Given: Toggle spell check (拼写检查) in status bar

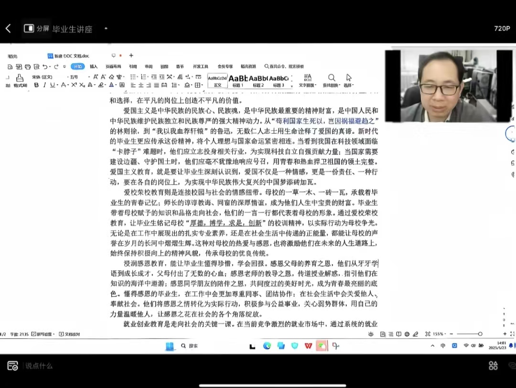Looking at the screenshot, I should coord(43,334).
